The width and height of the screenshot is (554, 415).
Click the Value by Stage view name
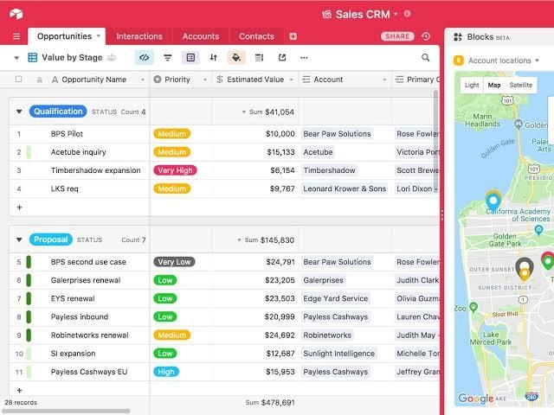click(x=72, y=58)
